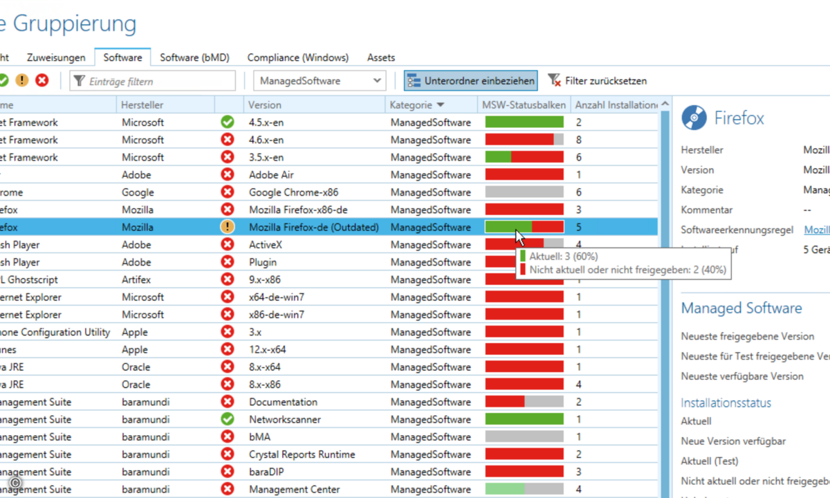
Task: Click red error icon in 12.x-x64 row
Action: click(228, 349)
